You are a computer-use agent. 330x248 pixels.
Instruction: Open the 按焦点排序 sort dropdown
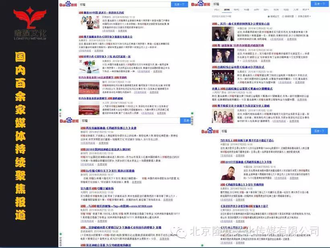[304, 16]
